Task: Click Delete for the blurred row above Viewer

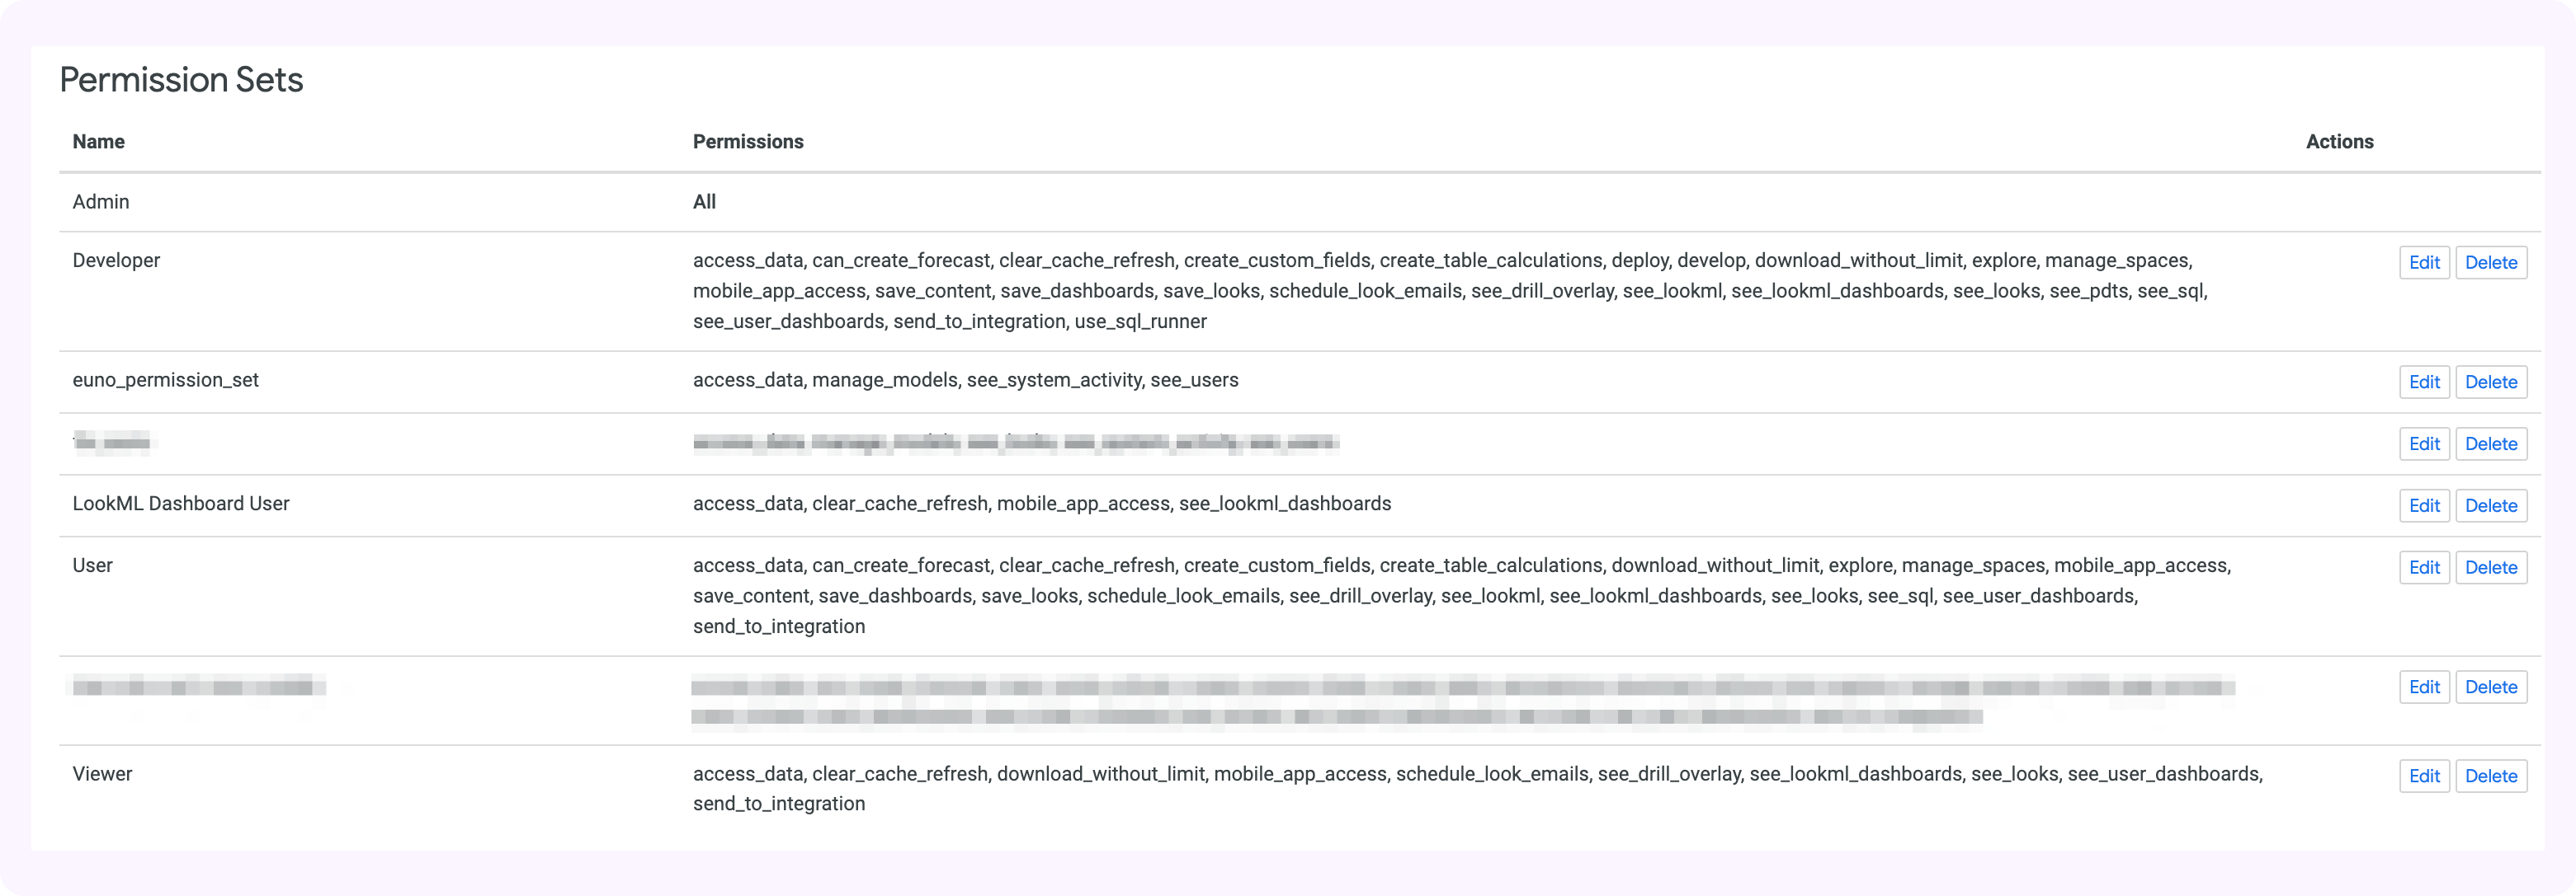Action: (x=2490, y=687)
